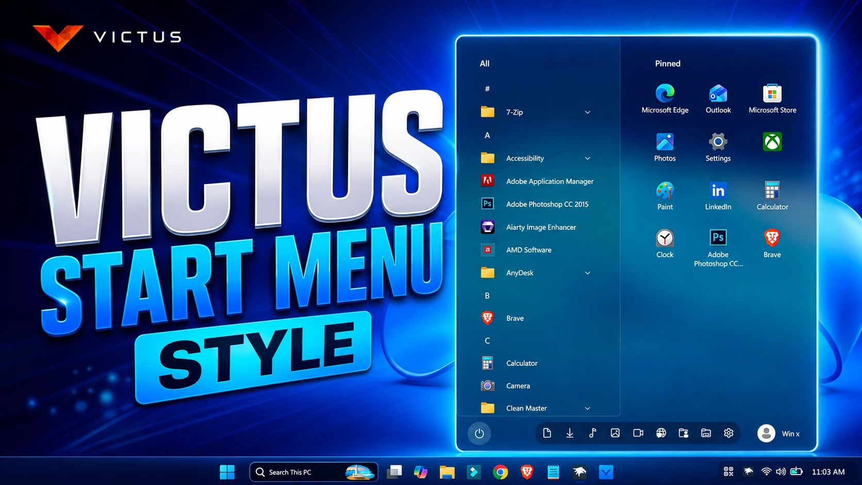Open the Pictures folder shortcut icon

(615, 433)
